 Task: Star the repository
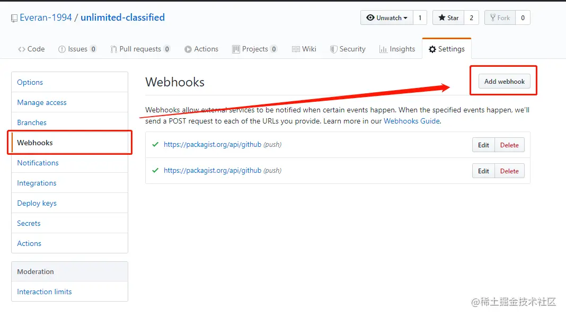[x=448, y=17]
